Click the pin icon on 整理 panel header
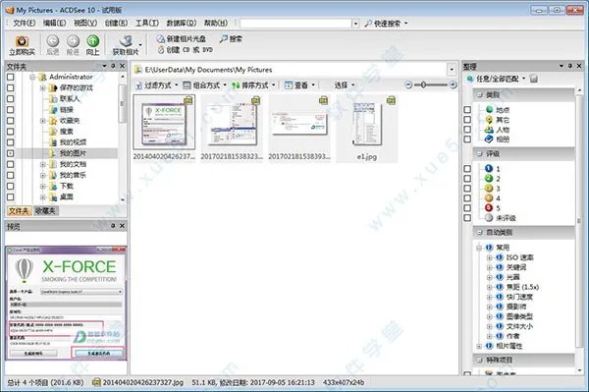The image size is (589, 392). click(x=569, y=66)
